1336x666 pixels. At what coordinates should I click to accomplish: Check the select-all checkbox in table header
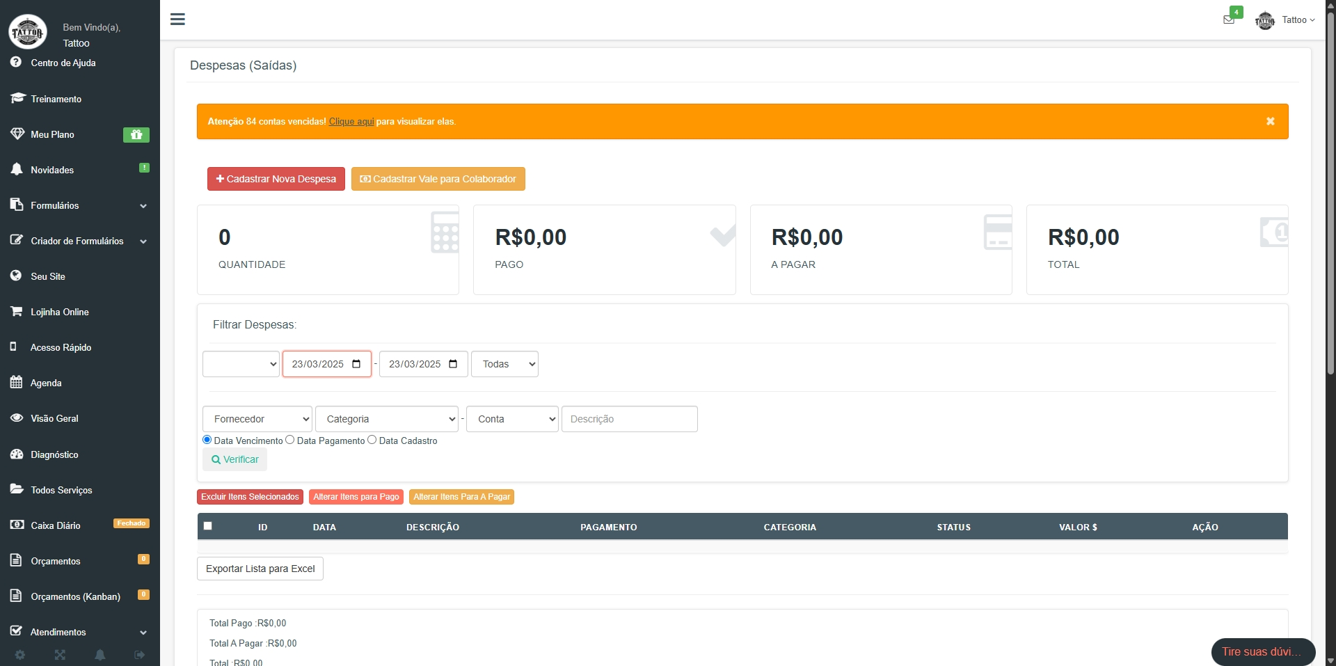(x=207, y=526)
